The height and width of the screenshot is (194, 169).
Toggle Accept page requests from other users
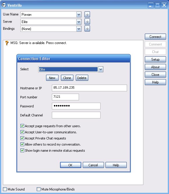tap(22, 126)
